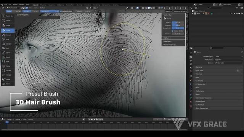Image resolution: width=244 pixels, height=137 pixels.
Task: Open the Feature Set dropdown
Action: point(228,60)
